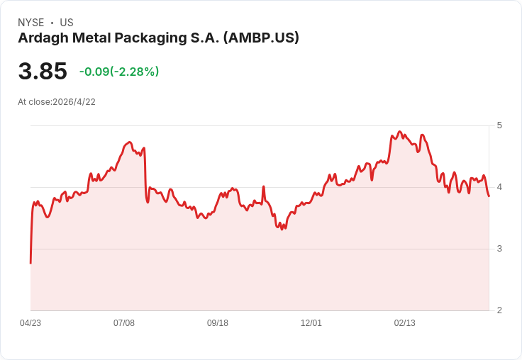Click the Ardagh Metal Packaging S.A. title

pos(158,38)
